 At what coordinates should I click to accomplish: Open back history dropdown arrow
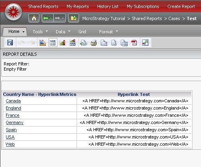tap(51, 18)
